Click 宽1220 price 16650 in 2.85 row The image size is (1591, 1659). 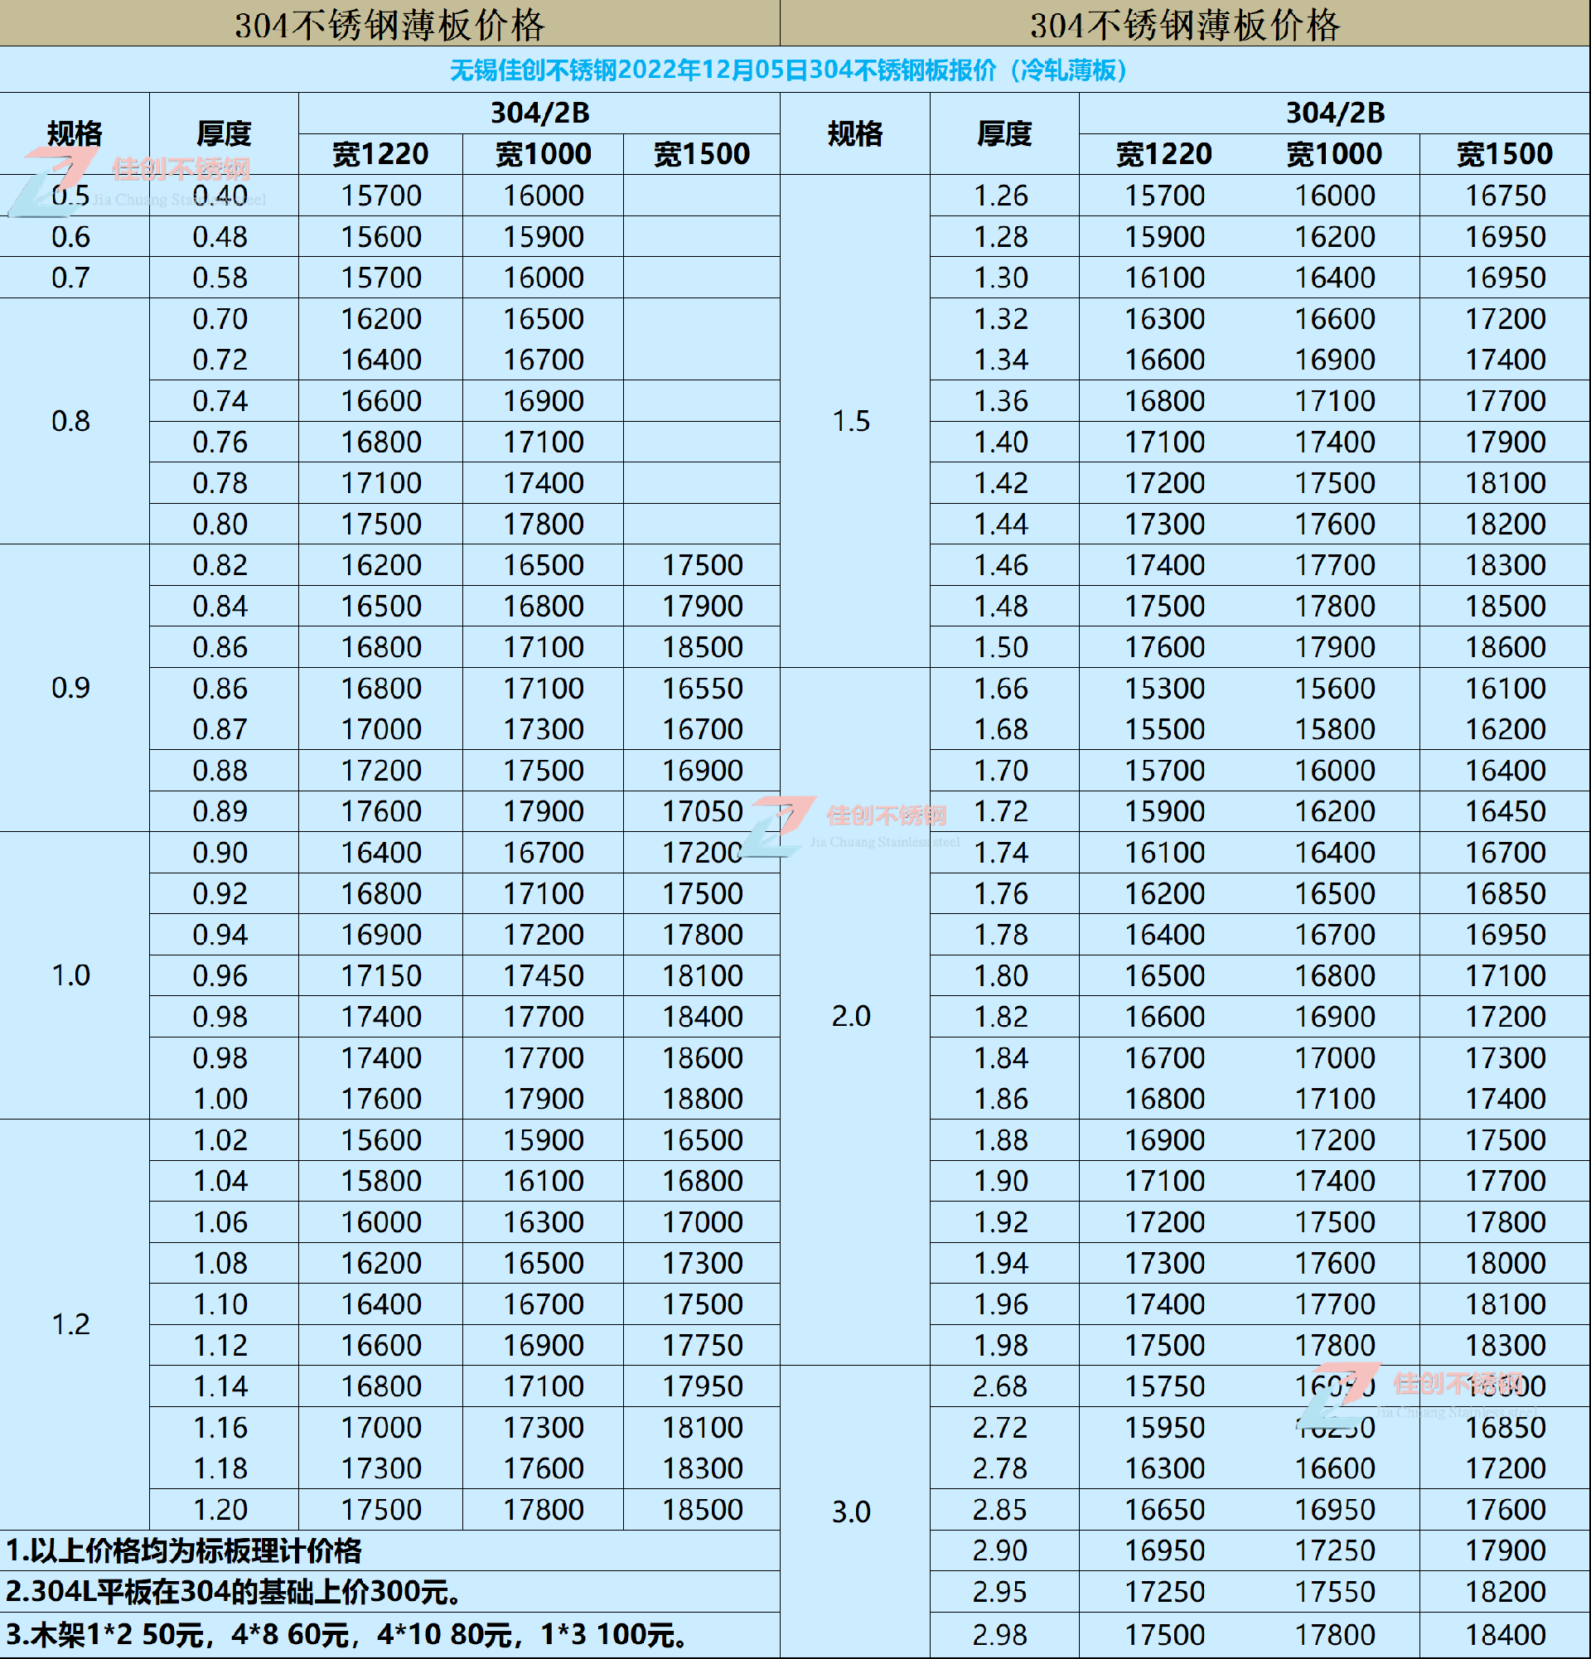pos(1165,1510)
